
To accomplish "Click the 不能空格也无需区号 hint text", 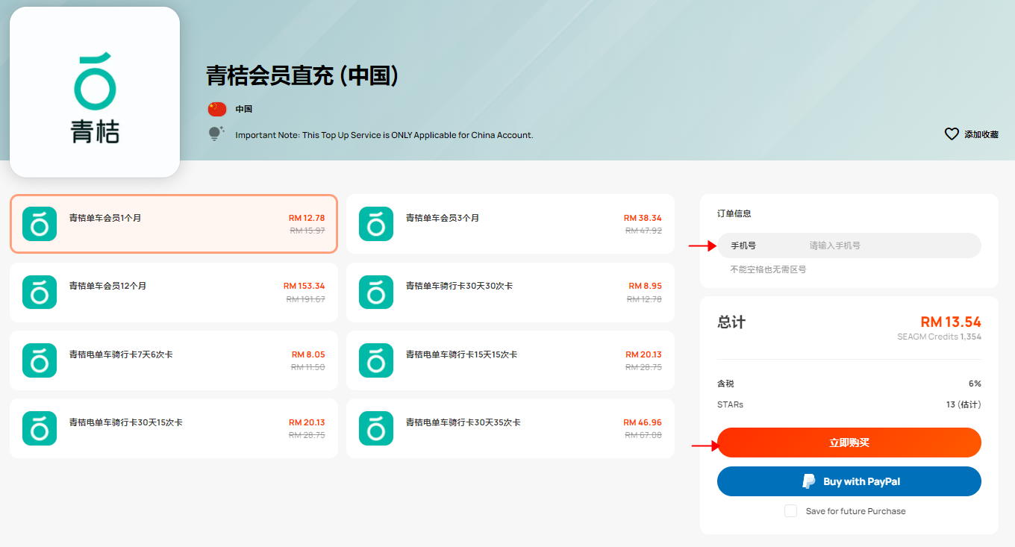I will pyautogui.click(x=768, y=269).
